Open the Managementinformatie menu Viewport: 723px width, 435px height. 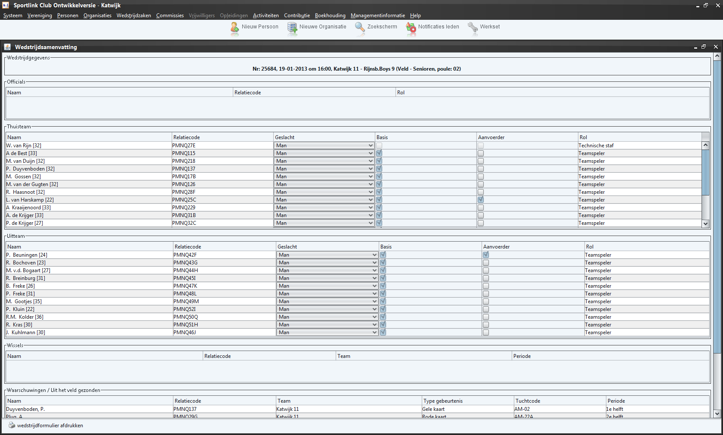point(378,16)
